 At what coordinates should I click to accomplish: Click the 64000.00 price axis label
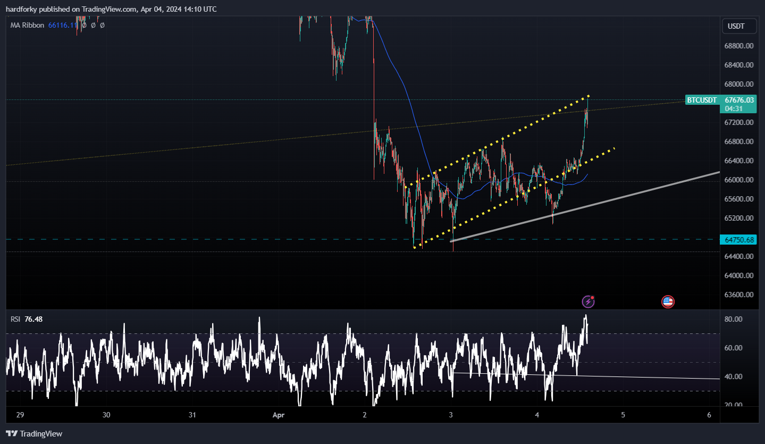739,275
